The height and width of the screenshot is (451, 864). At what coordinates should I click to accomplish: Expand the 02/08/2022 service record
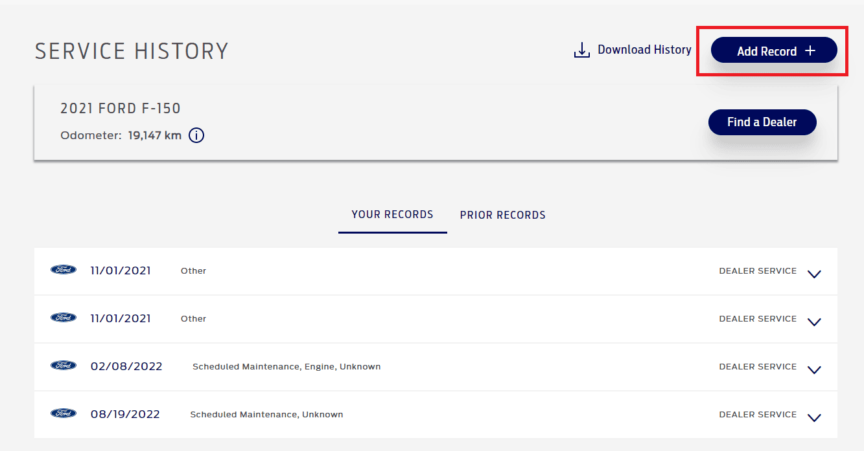[x=815, y=369]
